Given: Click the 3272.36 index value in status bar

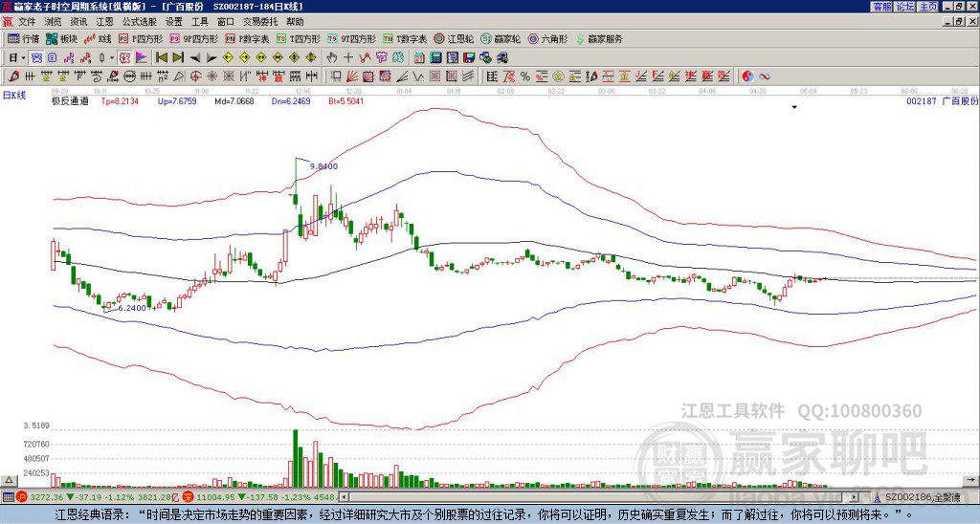Looking at the screenshot, I should coord(47,497).
